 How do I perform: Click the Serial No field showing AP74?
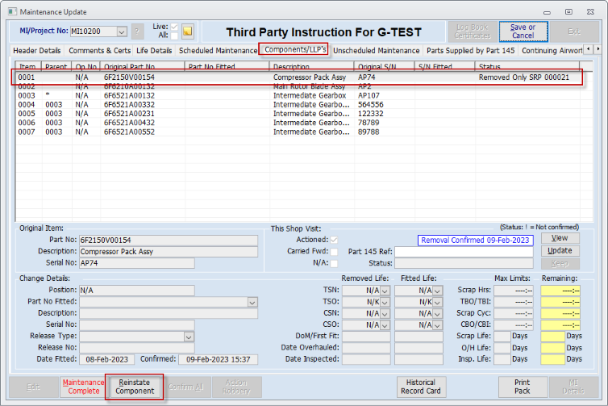coord(137,263)
